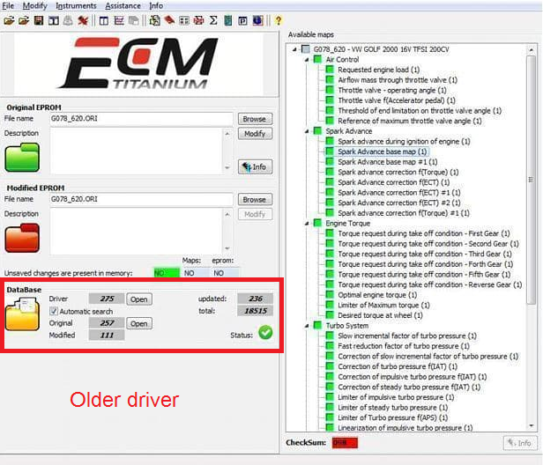Click the green Original EPROM folder icon
Screen dimensions: 543x465
tap(22, 158)
